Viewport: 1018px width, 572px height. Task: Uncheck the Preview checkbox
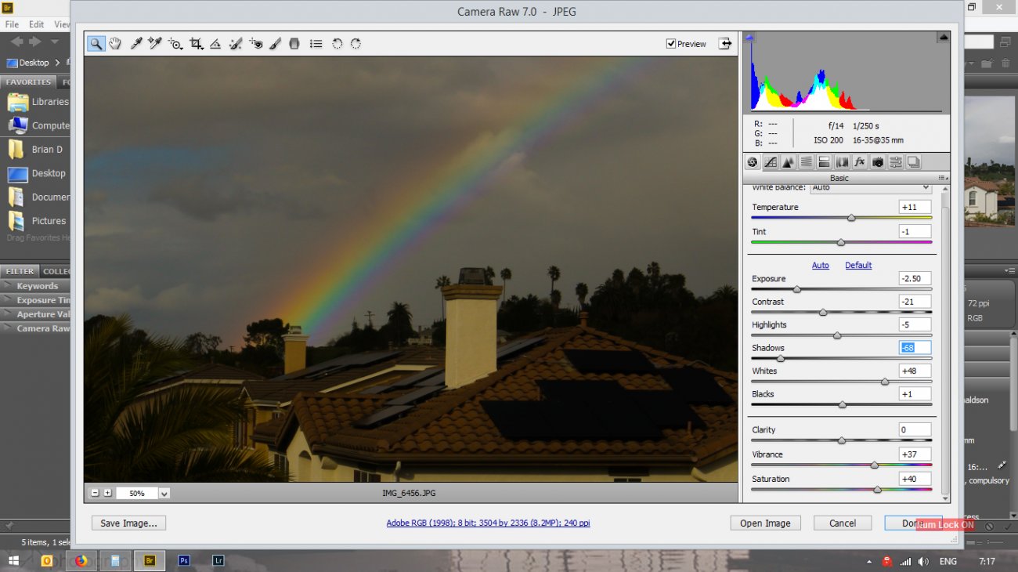point(671,44)
